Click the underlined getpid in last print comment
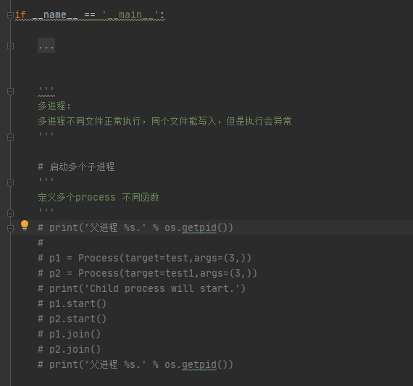Image resolution: width=413 pixels, height=386 pixels. coord(199,365)
